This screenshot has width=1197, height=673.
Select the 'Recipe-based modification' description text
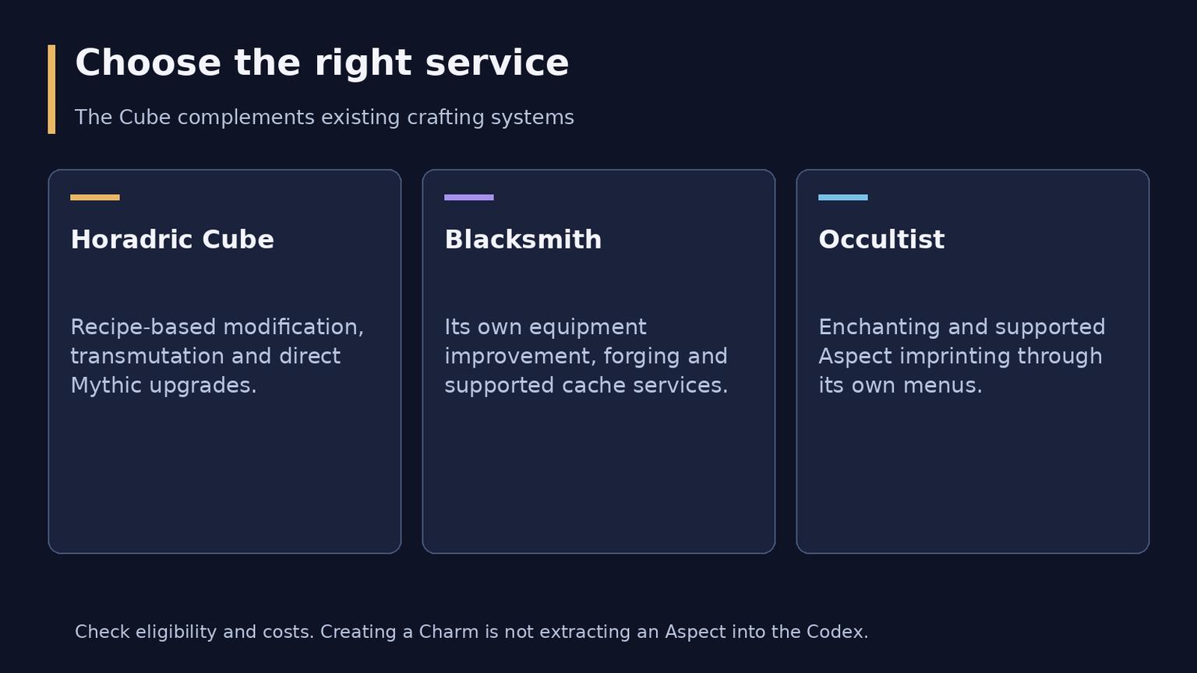pyautogui.click(x=217, y=356)
